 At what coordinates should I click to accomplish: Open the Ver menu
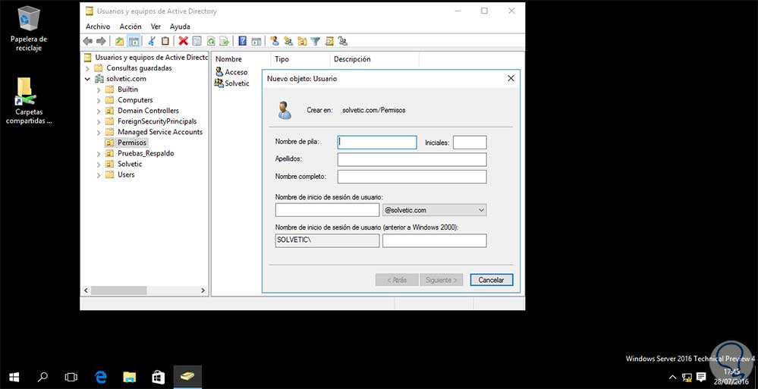point(156,27)
